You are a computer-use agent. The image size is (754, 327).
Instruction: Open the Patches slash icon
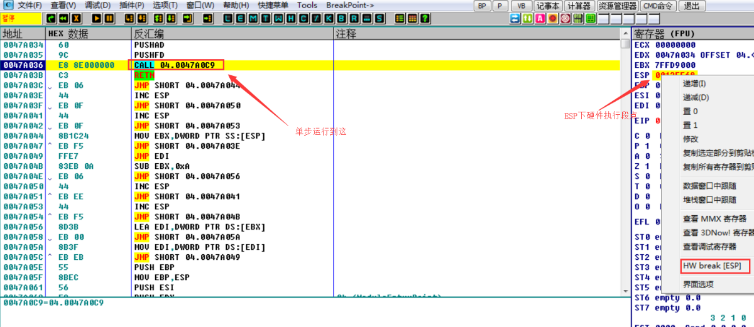tap(316, 18)
